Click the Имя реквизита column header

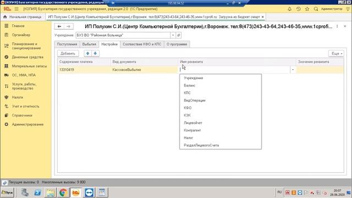tap(237, 62)
